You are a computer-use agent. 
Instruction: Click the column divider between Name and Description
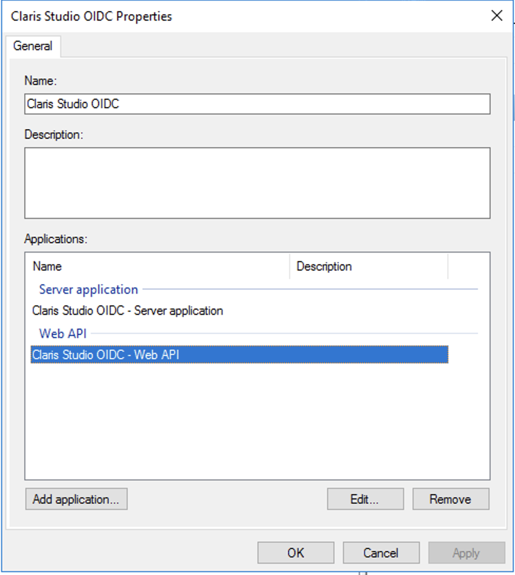pyautogui.click(x=289, y=266)
